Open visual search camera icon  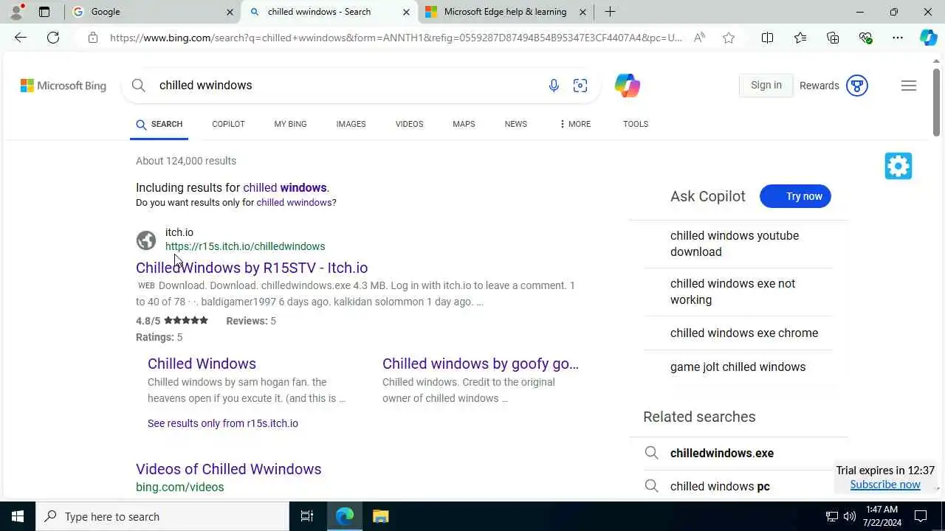coord(580,86)
